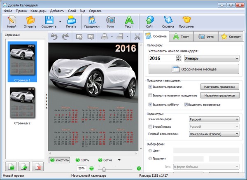This screenshot has width=247, height=180.
Task: Switch to the Фото tab in right panel
Action: (x=206, y=37)
